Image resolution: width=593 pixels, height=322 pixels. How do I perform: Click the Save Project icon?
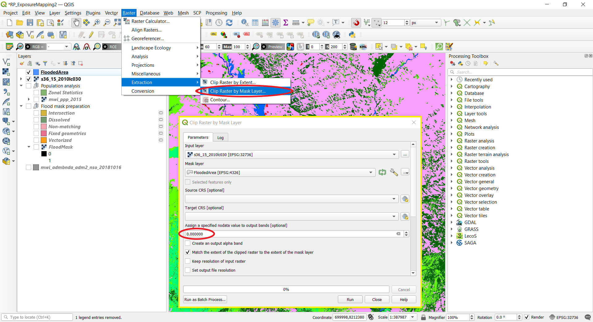[30, 23]
